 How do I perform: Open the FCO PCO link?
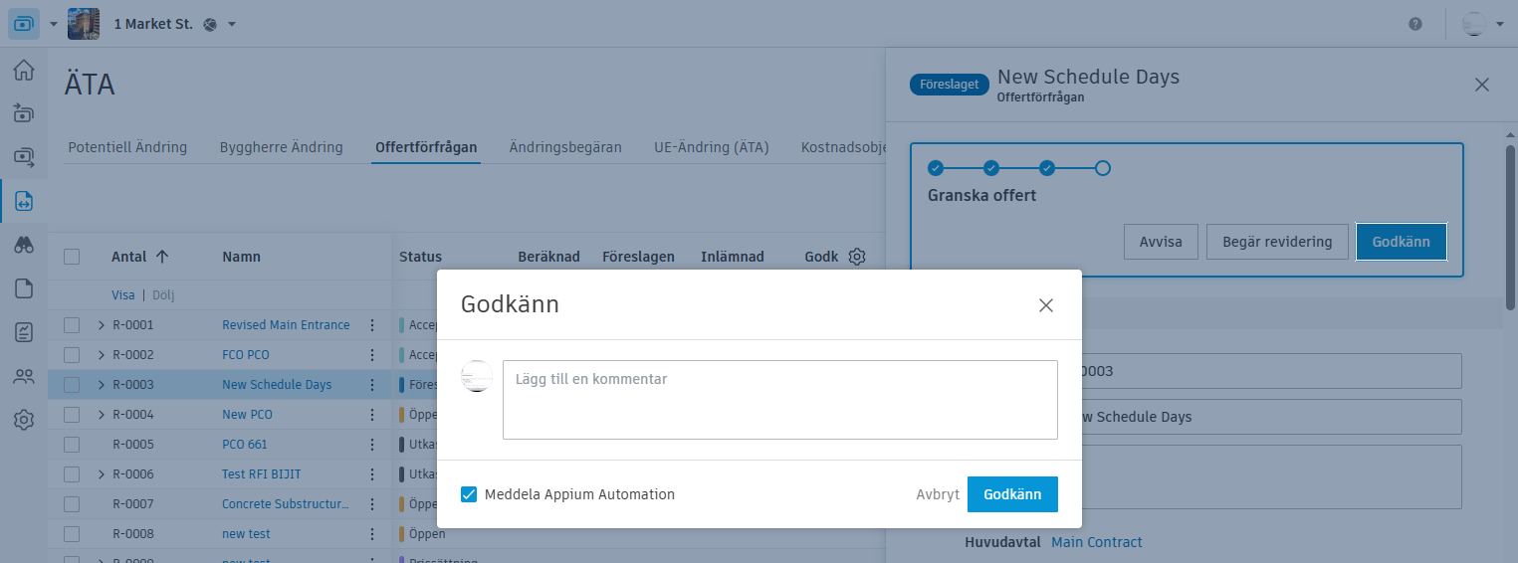click(246, 355)
